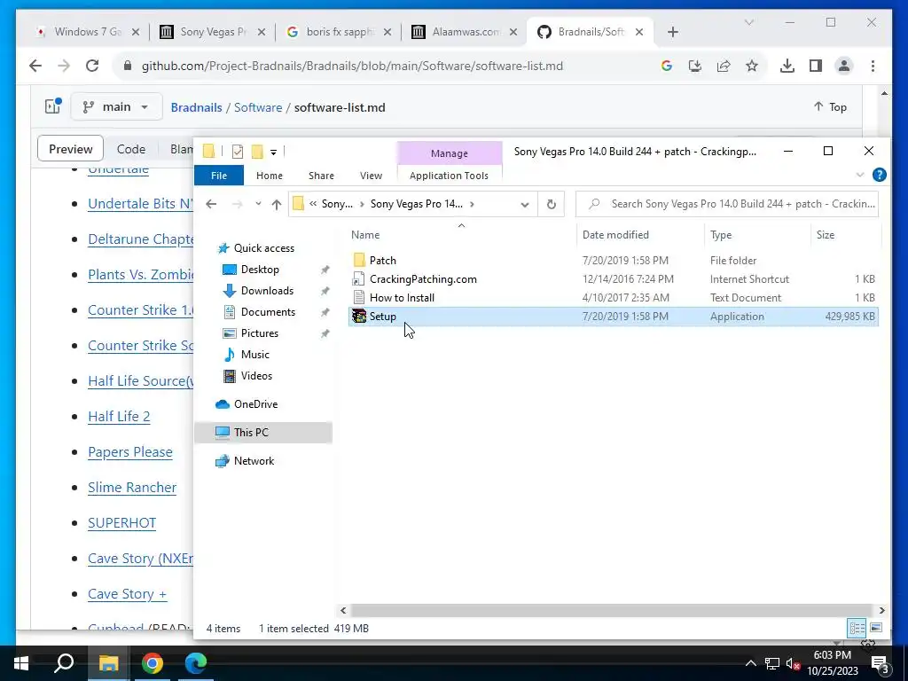The width and height of the screenshot is (908, 681).
Task: Open Chrome downloads icon
Action: pos(787,66)
